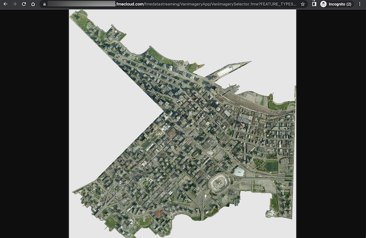Image resolution: width=366 pixels, height=238 pixels.
Task: Click the browser back arrow
Action: tap(5, 4)
